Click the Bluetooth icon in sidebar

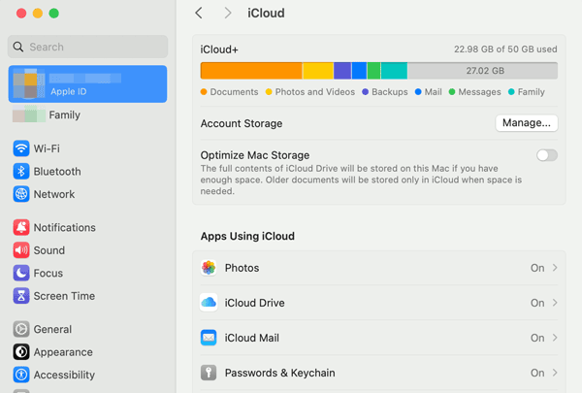coord(21,171)
